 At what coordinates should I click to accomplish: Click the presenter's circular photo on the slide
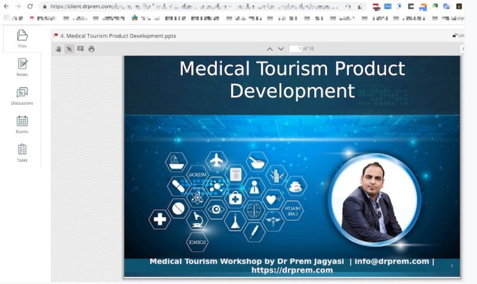click(375, 199)
